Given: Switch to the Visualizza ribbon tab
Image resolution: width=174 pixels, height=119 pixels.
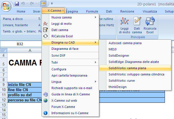Looking at the screenshot, I should (x=150, y=11).
